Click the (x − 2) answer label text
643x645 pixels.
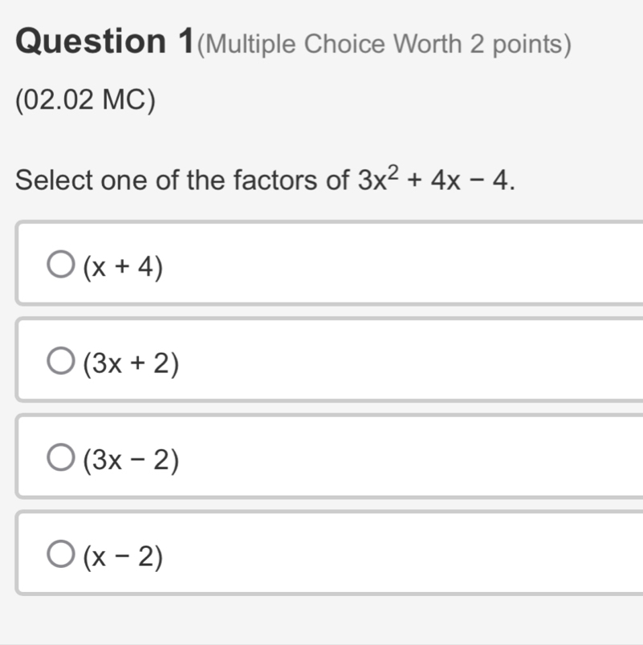(123, 555)
